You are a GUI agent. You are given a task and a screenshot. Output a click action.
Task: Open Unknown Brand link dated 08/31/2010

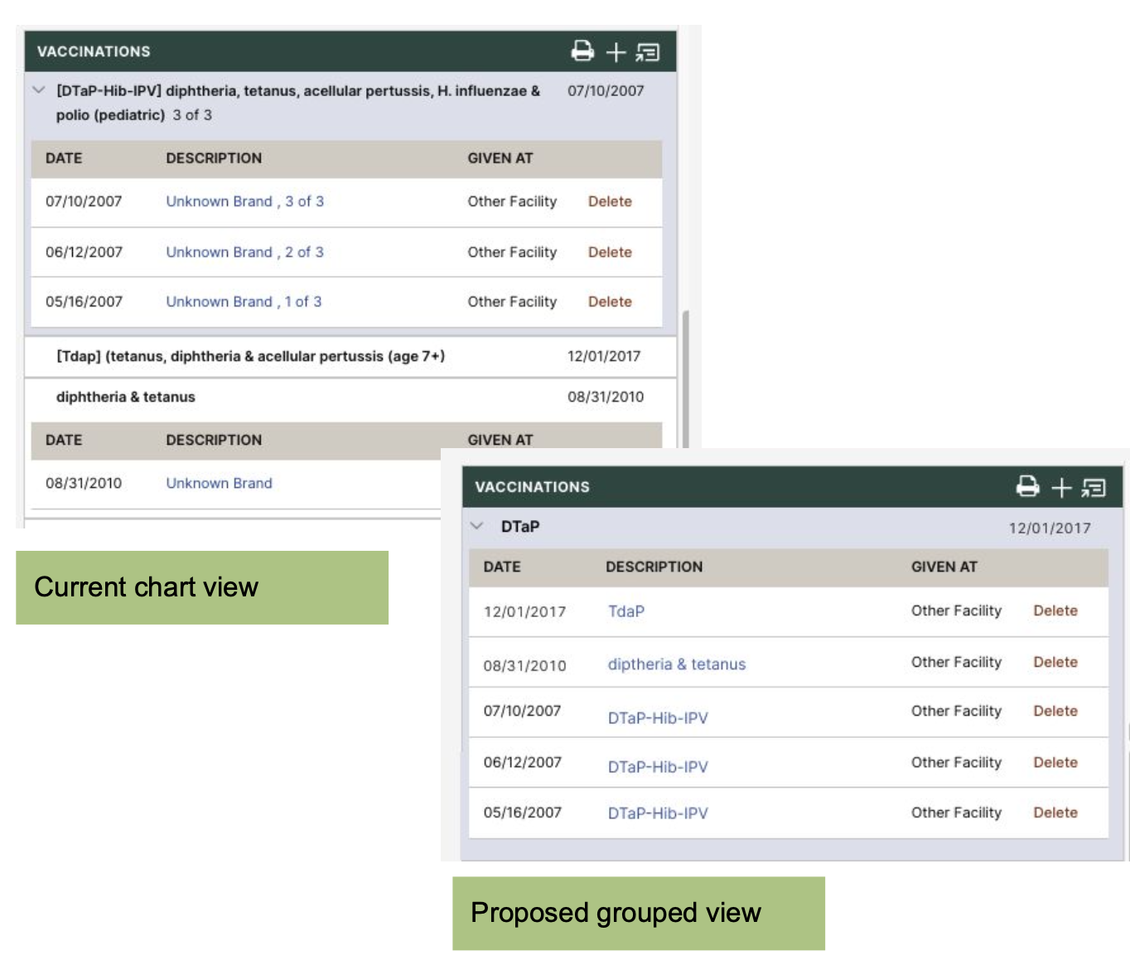[219, 483]
